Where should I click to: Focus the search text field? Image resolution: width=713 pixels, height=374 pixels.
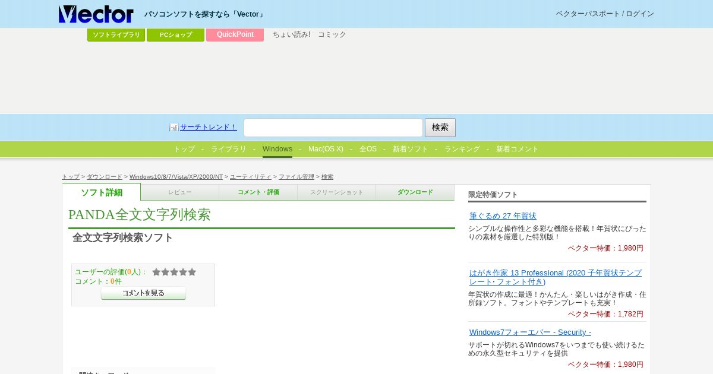(x=333, y=128)
